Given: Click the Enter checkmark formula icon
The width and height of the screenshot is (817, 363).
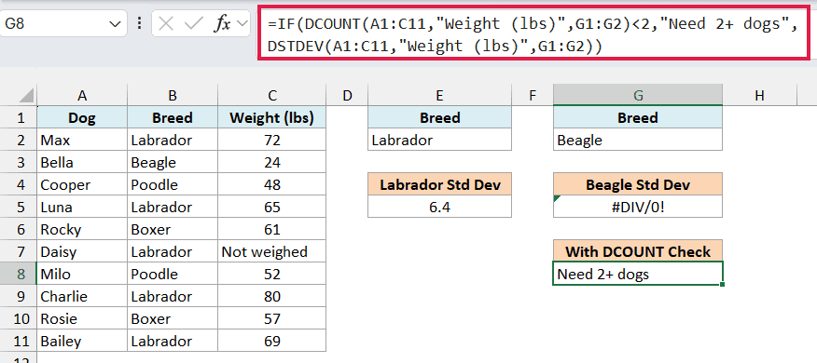Looking at the screenshot, I should pyautogui.click(x=193, y=23).
